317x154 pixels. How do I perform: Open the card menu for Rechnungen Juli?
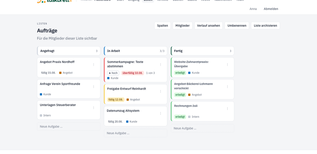pos(227,108)
